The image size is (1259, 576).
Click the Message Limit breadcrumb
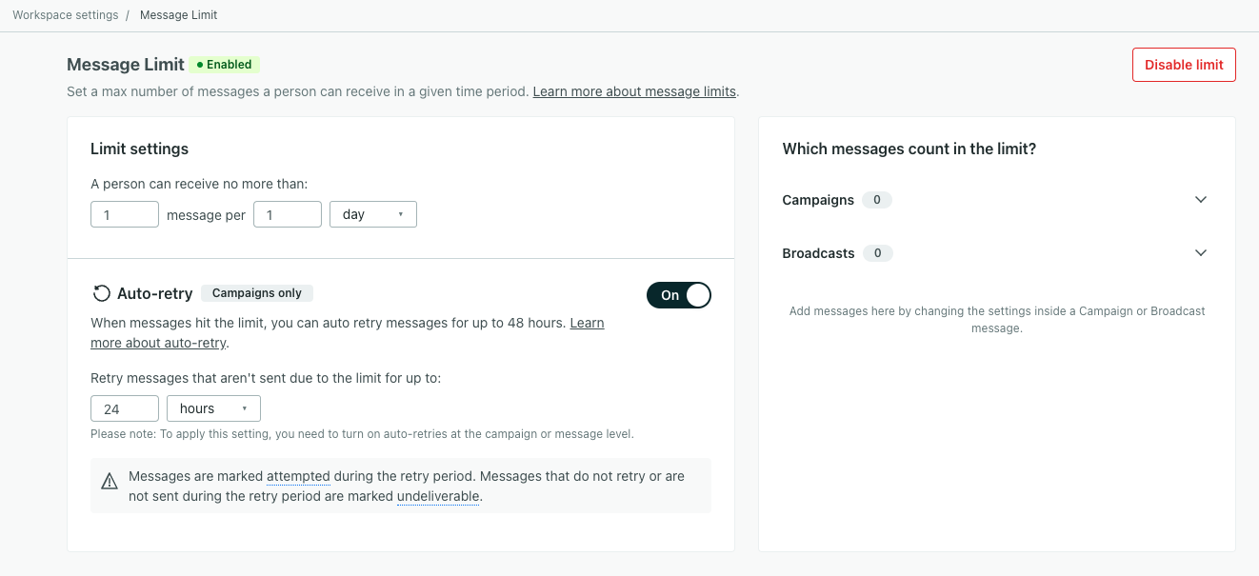[178, 15]
